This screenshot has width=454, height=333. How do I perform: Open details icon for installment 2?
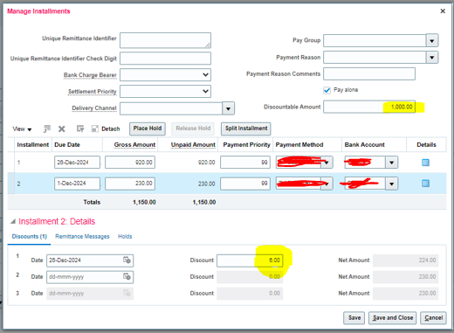click(x=425, y=184)
